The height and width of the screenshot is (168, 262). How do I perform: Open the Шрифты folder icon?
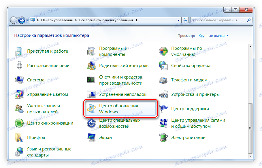19,138
